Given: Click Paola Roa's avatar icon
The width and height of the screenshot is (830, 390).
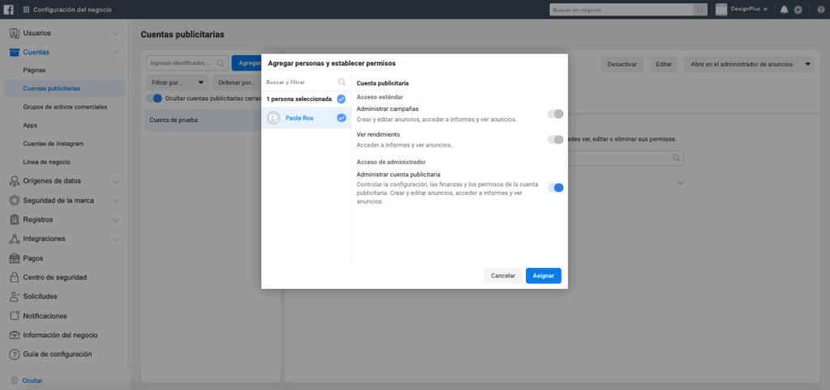Looking at the screenshot, I should (x=273, y=118).
